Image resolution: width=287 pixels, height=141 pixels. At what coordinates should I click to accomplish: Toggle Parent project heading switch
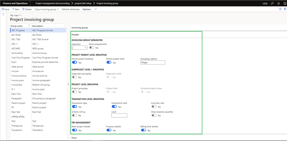[x=75, y=62]
